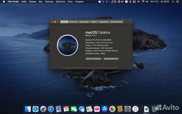Click MacBook Pro (13-inch, Mid 2009) text
The height and width of the screenshot is (114, 182).
point(98,40)
